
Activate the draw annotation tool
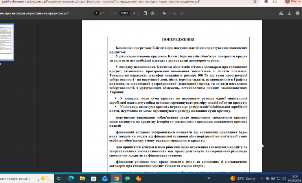pos(164,13)
